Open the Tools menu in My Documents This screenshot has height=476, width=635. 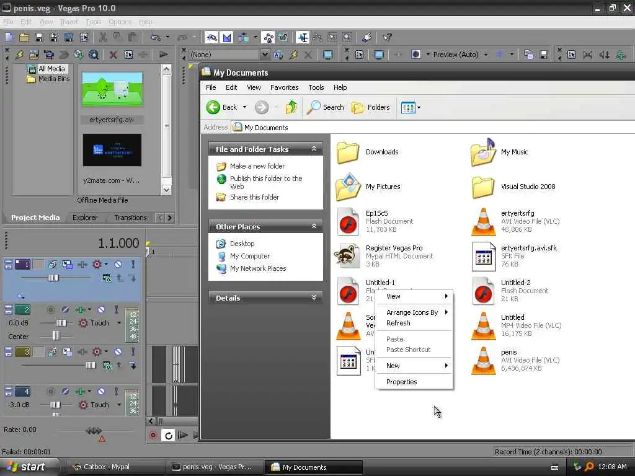316,87
